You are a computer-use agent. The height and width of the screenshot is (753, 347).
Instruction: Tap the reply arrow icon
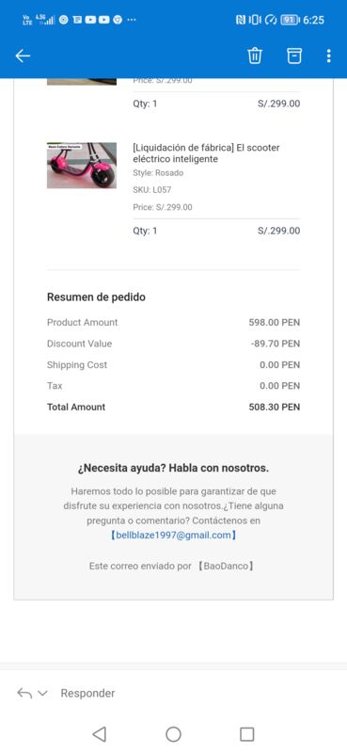click(x=24, y=693)
